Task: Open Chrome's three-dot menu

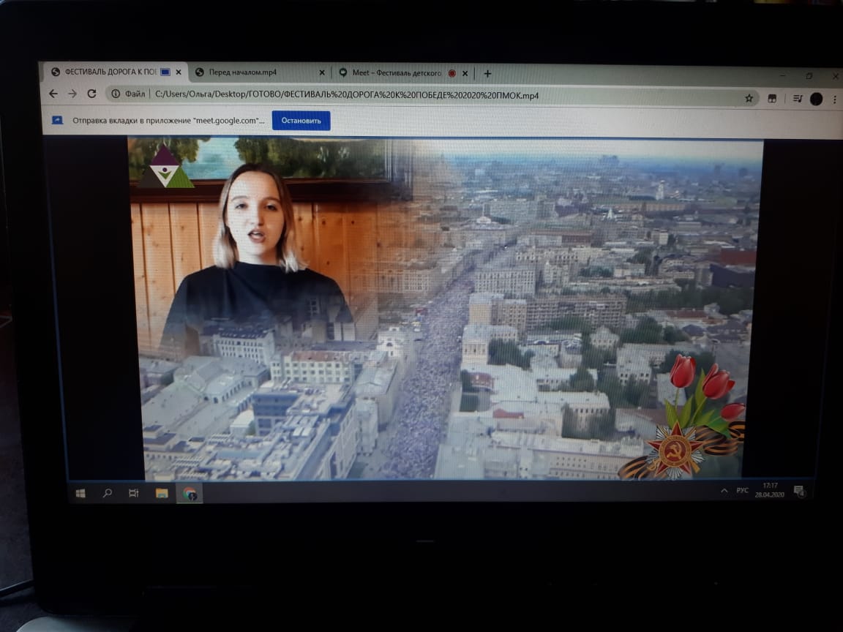Action: 834,99
